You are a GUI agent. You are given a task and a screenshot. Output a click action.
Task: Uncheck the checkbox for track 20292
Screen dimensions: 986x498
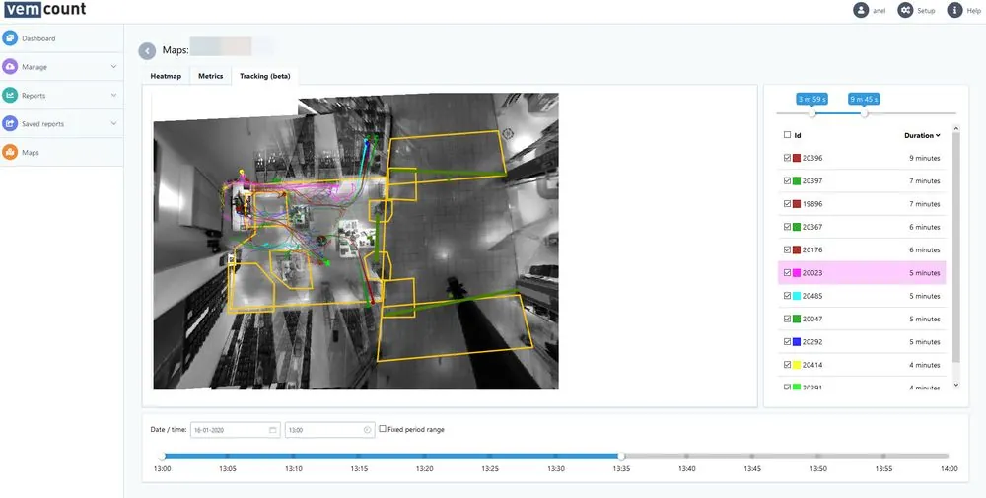pyautogui.click(x=787, y=341)
